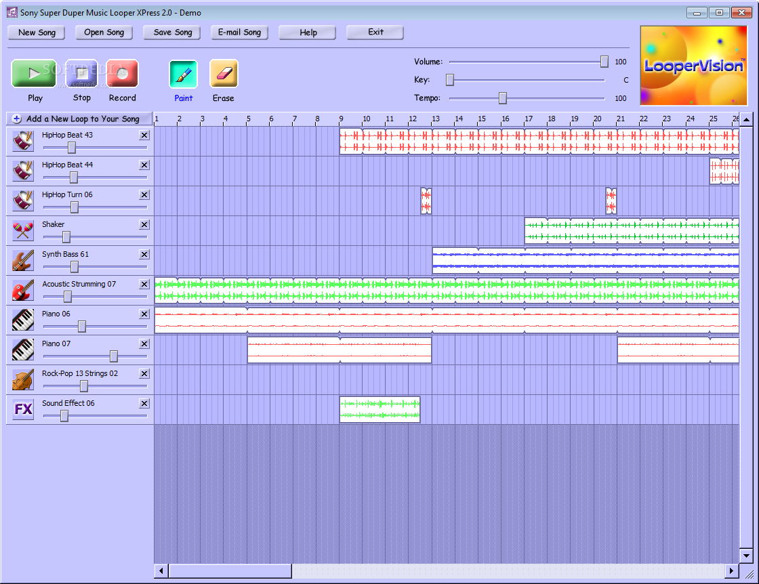Click the Piano 07 clip starting at measure 5
This screenshot has height=584, width=759.
point(340,350)
